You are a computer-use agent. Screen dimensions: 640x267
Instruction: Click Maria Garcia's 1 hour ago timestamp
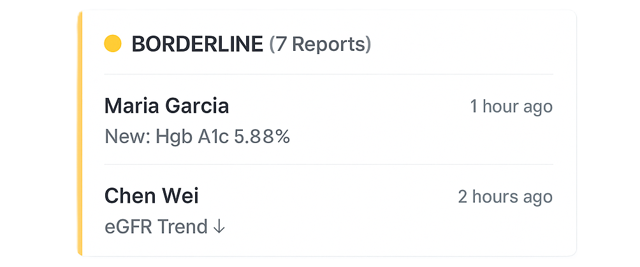tap(511, 106)
